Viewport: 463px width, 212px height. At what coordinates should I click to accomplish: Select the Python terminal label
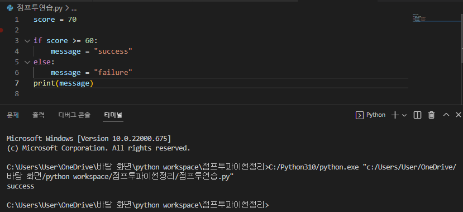click(x=376, y=115)
